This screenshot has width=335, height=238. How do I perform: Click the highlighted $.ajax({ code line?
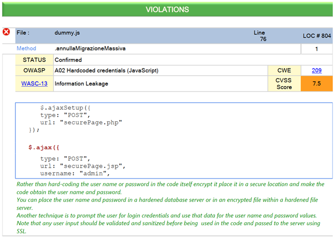click(44, 148)
